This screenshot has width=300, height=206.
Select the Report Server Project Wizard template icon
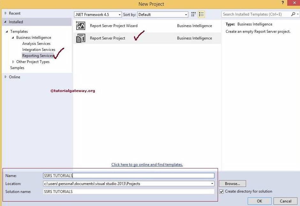click(80, 25)
